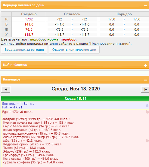Screen dimensions: 149x167
Task: Click the Планирование питания text
Action: pyautogui.click(x=110, y=44)
